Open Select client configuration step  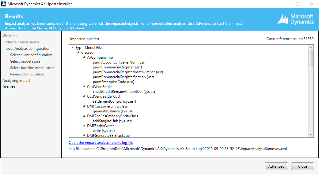pos(31,55)
